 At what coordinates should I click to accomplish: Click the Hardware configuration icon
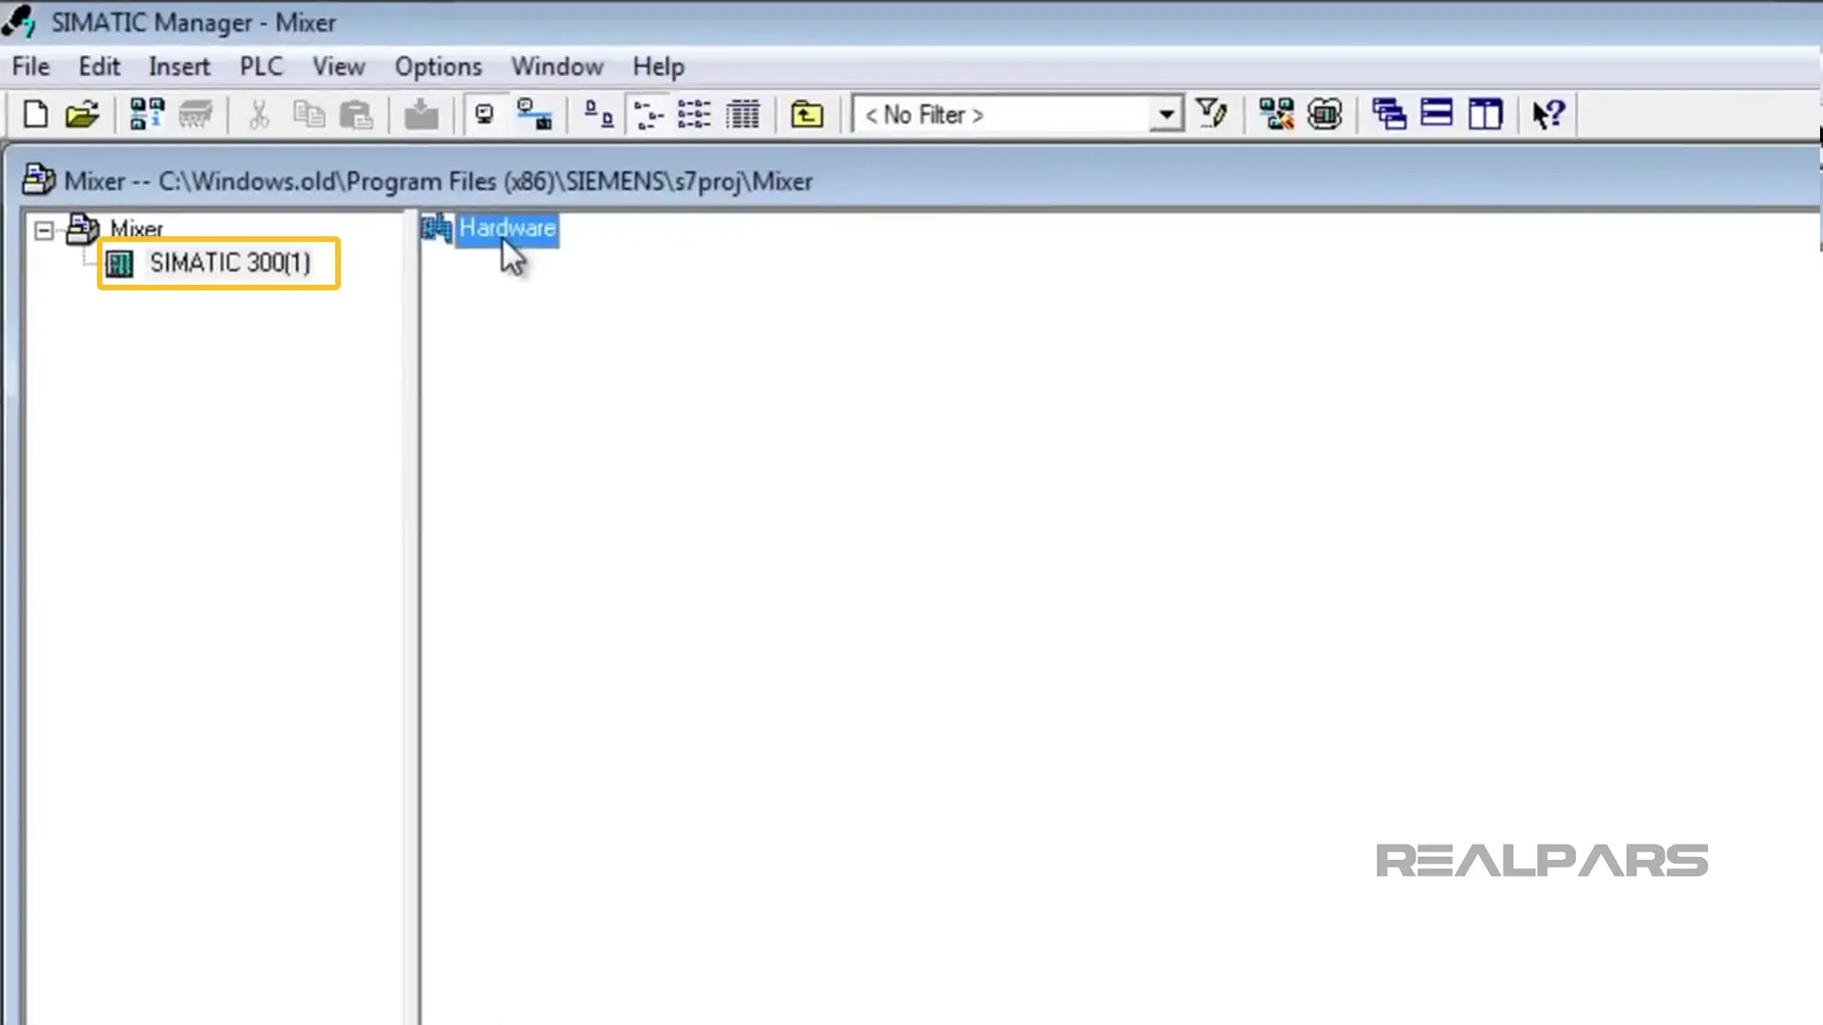click(437, 229)
